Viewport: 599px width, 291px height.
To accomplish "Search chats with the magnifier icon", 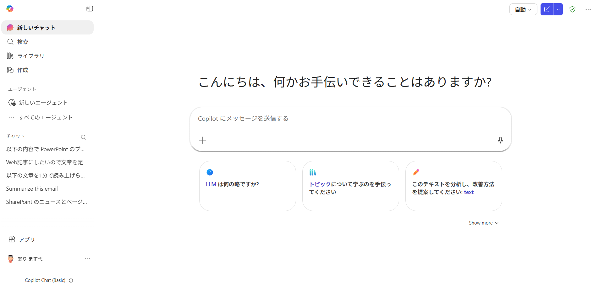I will (83, 137).
